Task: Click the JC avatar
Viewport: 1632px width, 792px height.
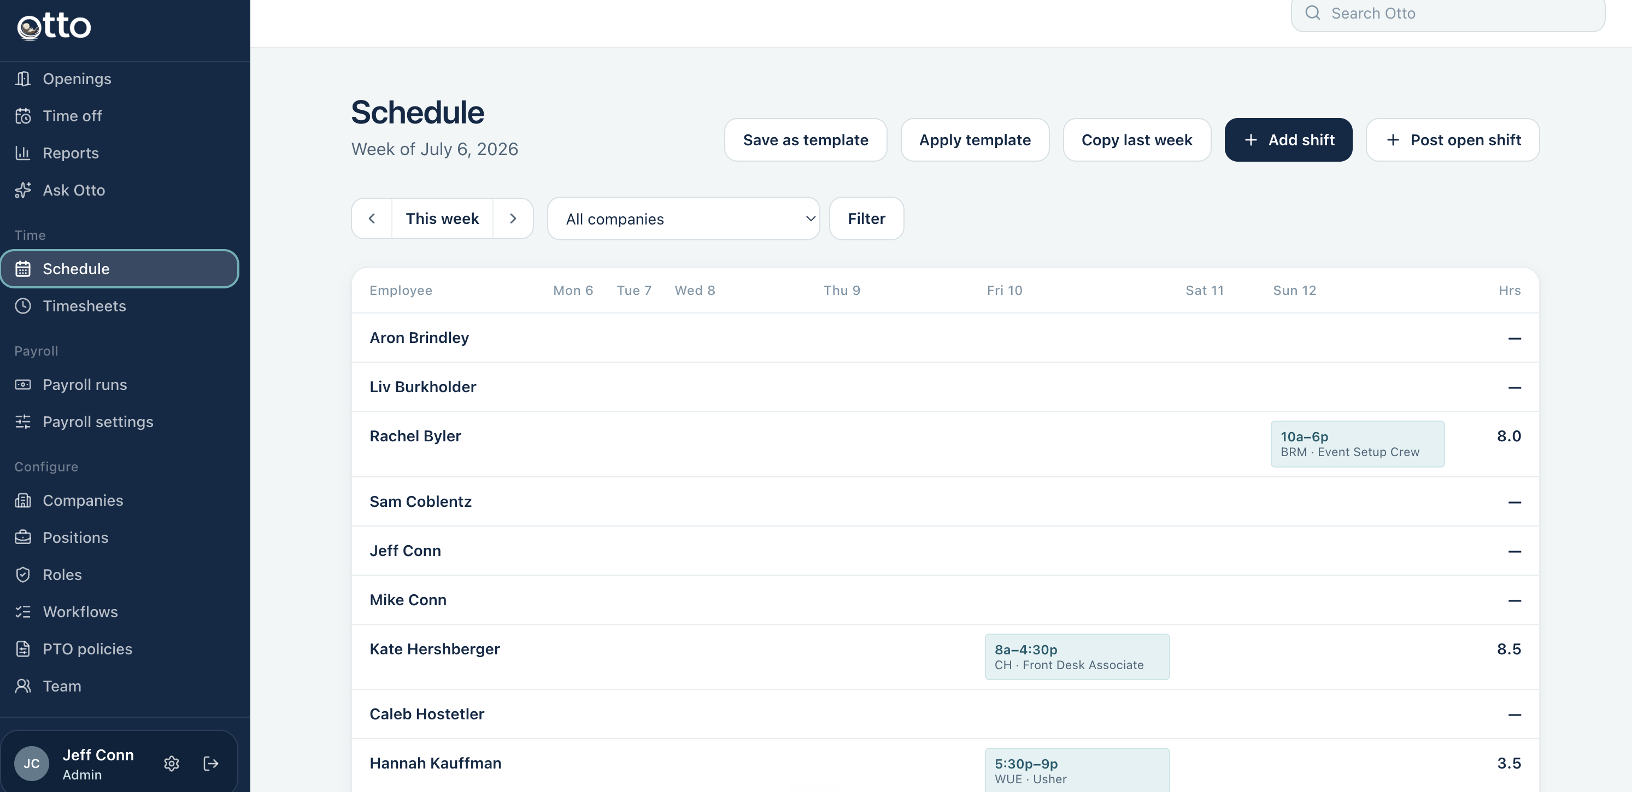Action: (32, 764)
